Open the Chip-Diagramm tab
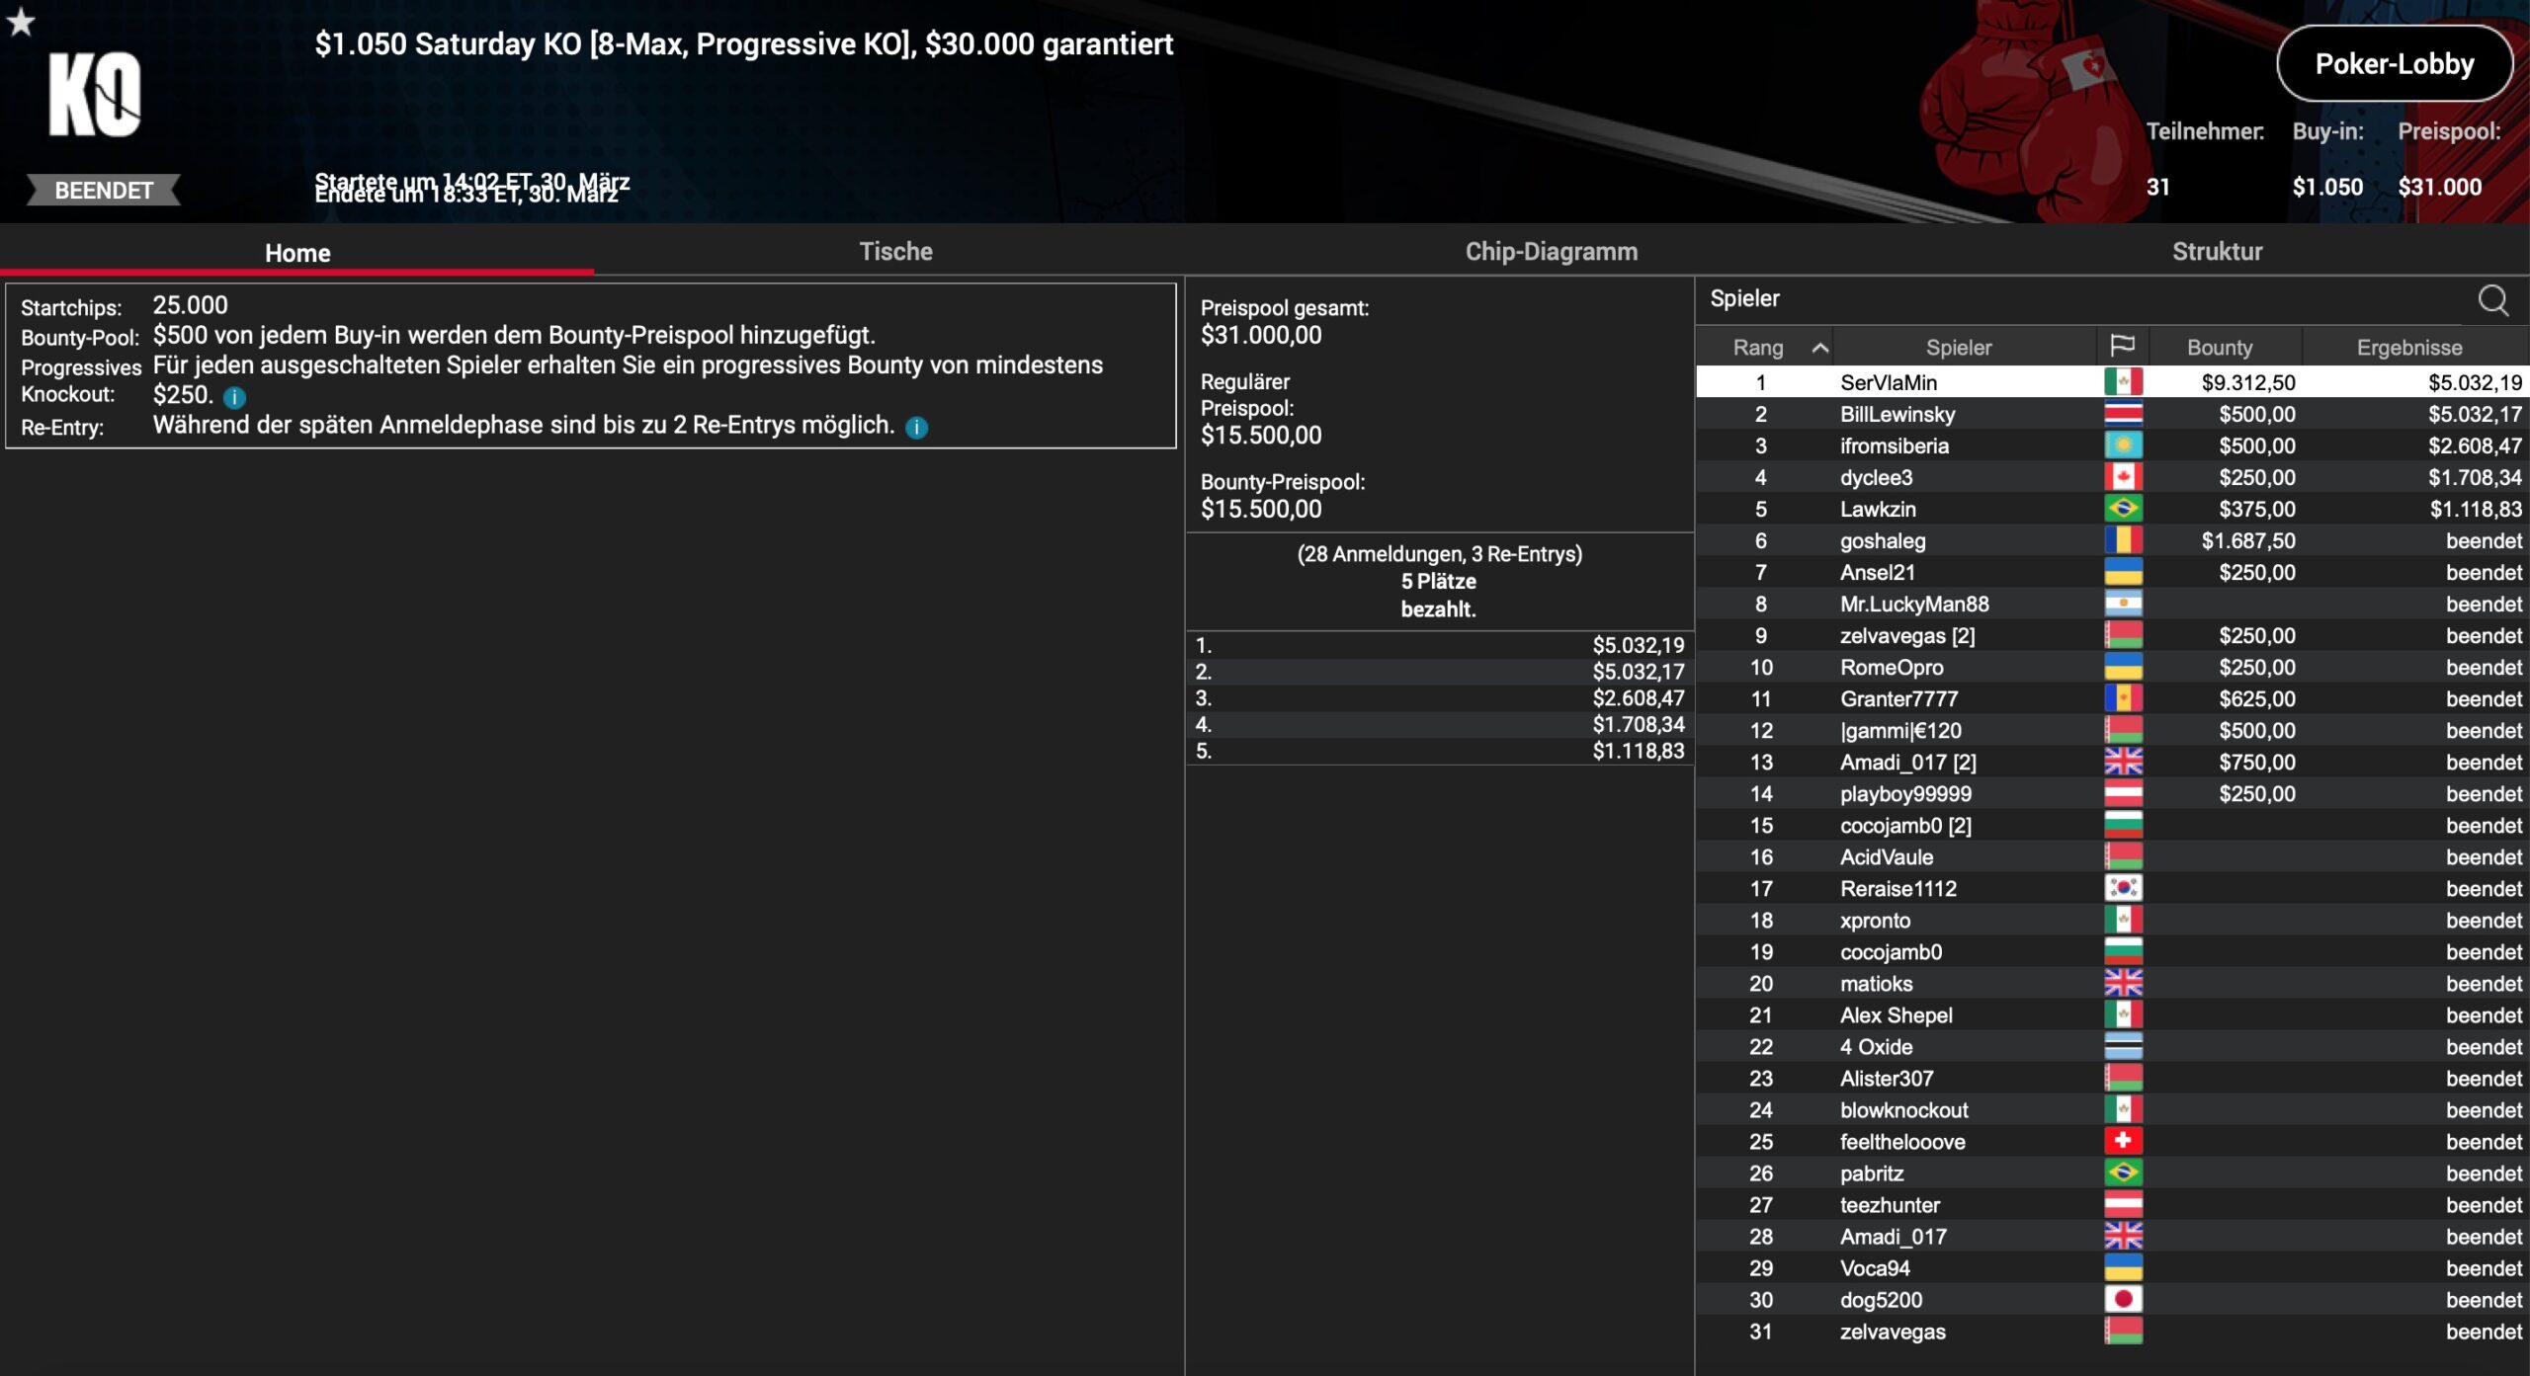The height and width of the screenshot is (1376, 2530). [x=1551, y=252]
